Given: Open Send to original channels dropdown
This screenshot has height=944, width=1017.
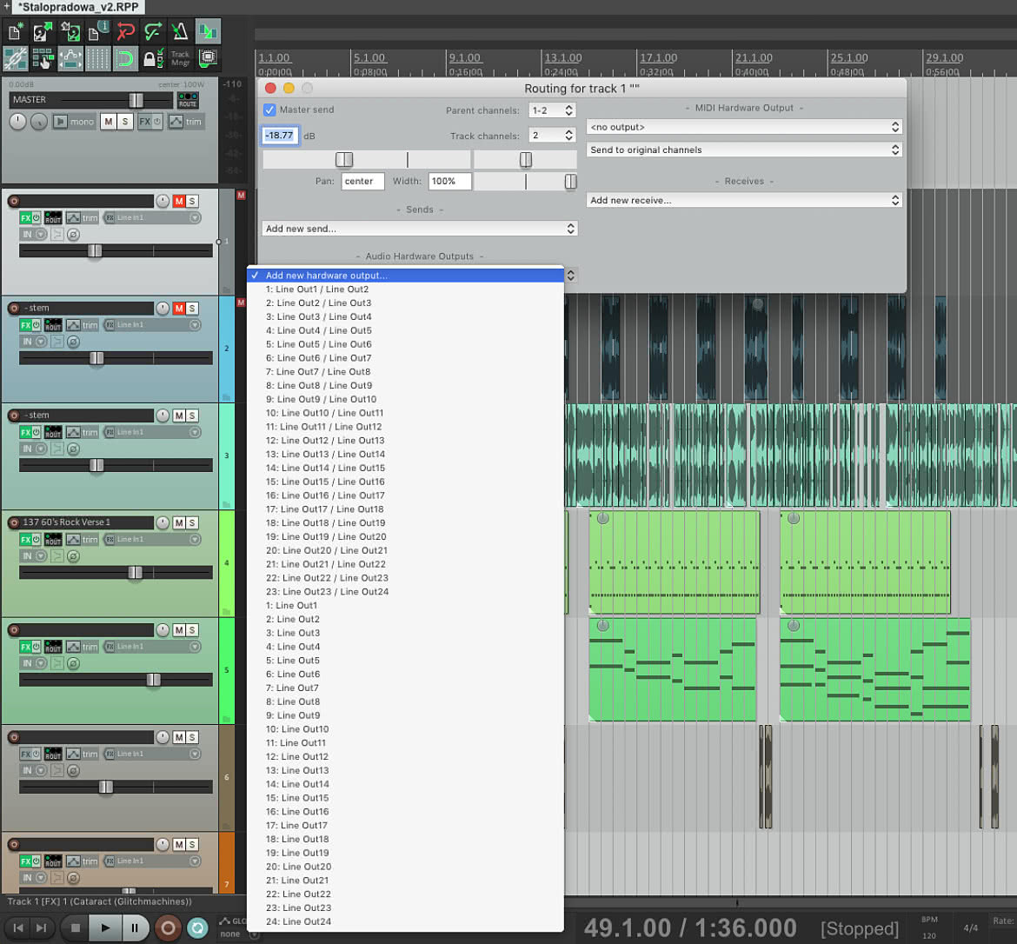Looking at the screenshot, I should 744,150.
